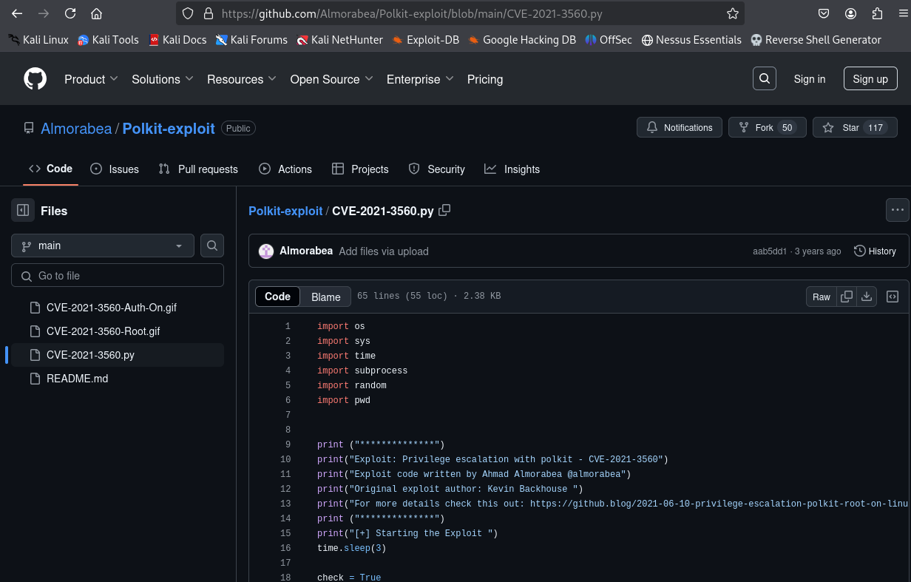The height and width of the screenshot is (582, 911).
Task: Open the Pricing link
Action: coord(485,79)
